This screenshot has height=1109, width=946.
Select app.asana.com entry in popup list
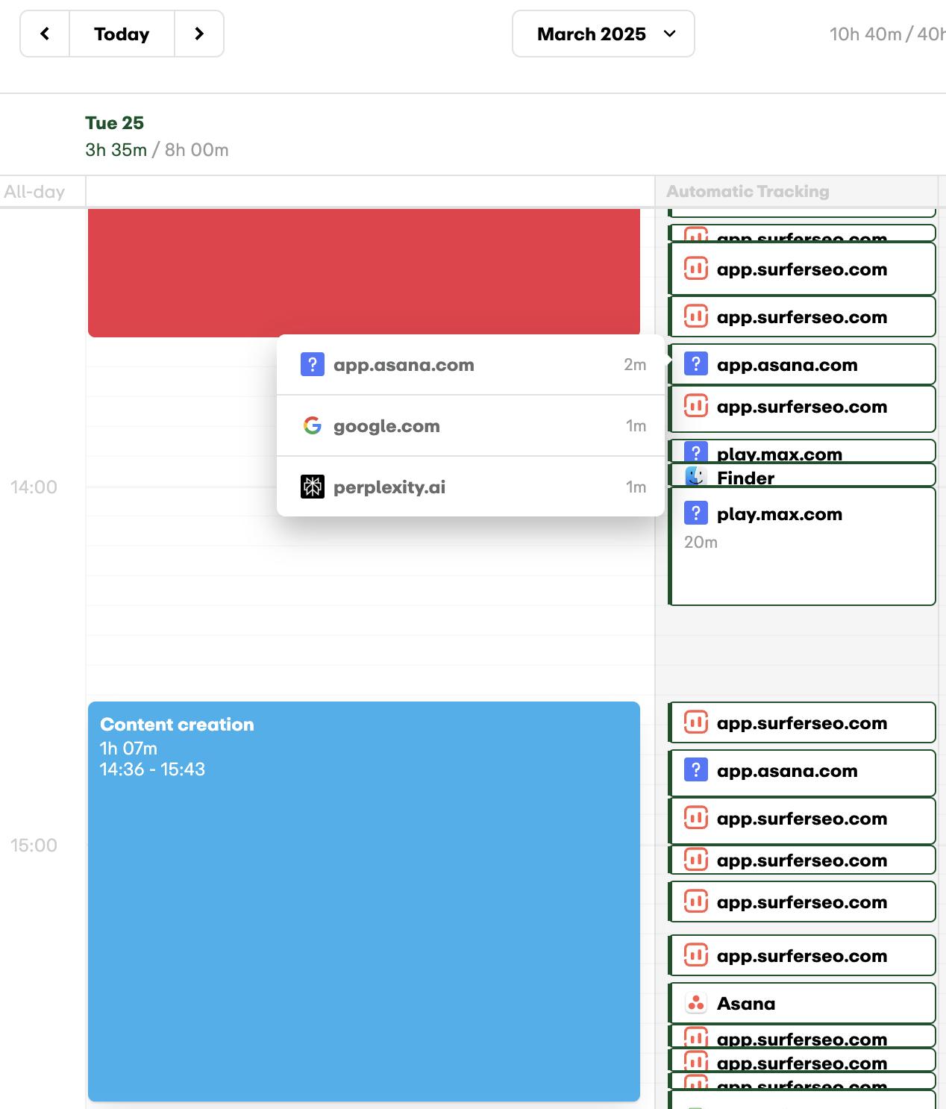click(x=471, y=365)
